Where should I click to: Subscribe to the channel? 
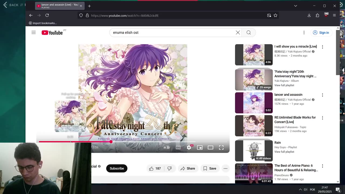coord(117,168)
